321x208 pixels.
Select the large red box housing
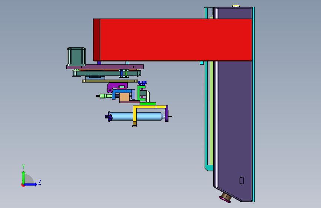tap(175, 40)
